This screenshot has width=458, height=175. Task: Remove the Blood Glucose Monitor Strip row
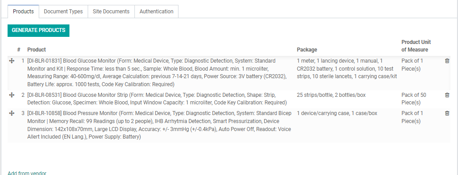[x=447, y=95]
